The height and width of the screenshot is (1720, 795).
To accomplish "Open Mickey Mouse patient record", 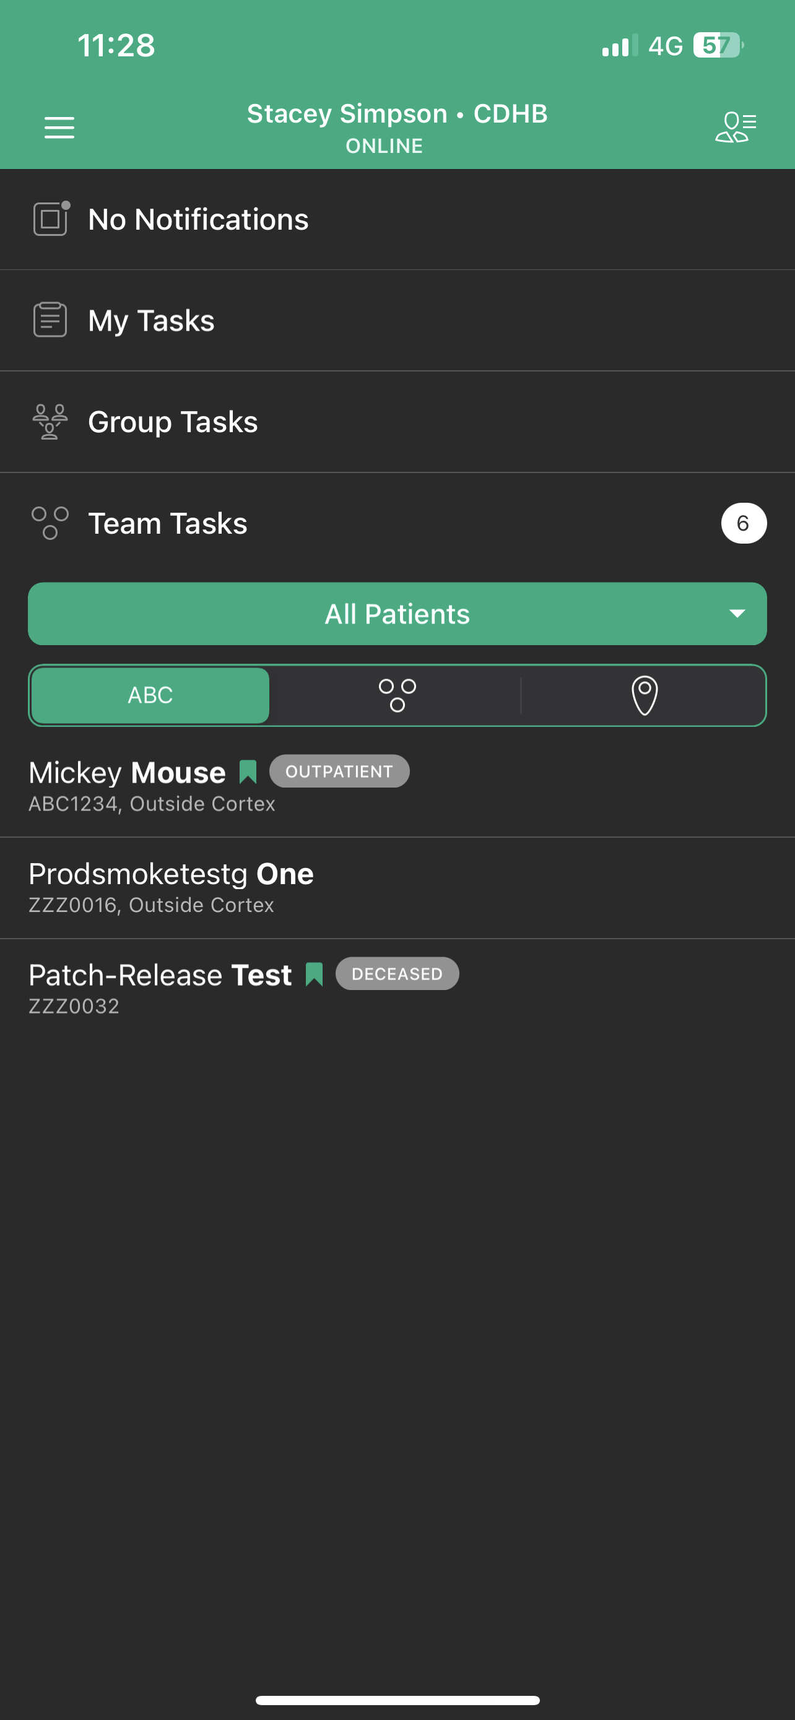I will [127, 786].
